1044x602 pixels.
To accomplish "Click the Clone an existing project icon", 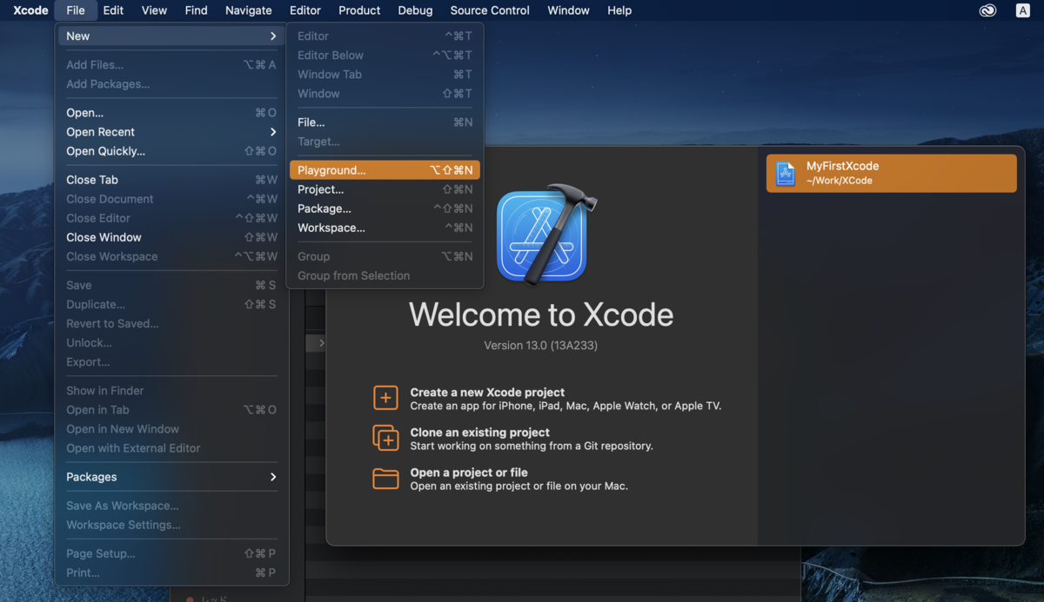I will pyautogui.click(x=385, y=438).
